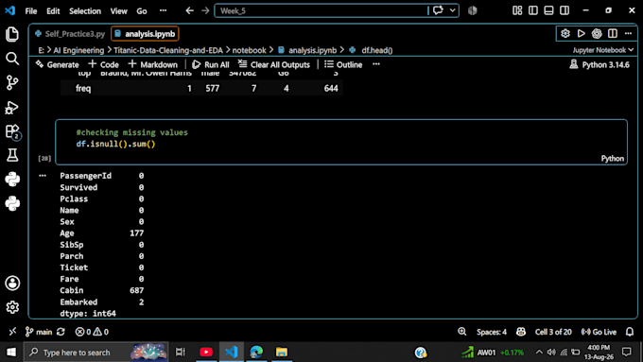Open the Testing flask view
Screen dimensions: 643x362
tap(12, 155)
